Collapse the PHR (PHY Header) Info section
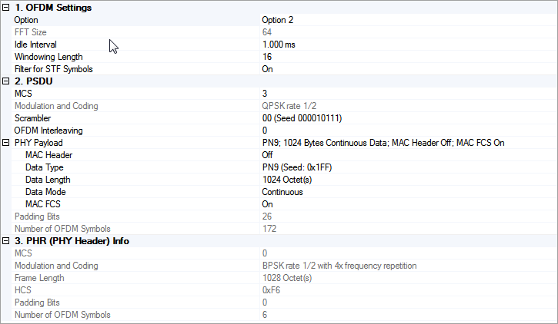Screen dimensions: 558x324 pyautogui.click(x=6, y=241)
